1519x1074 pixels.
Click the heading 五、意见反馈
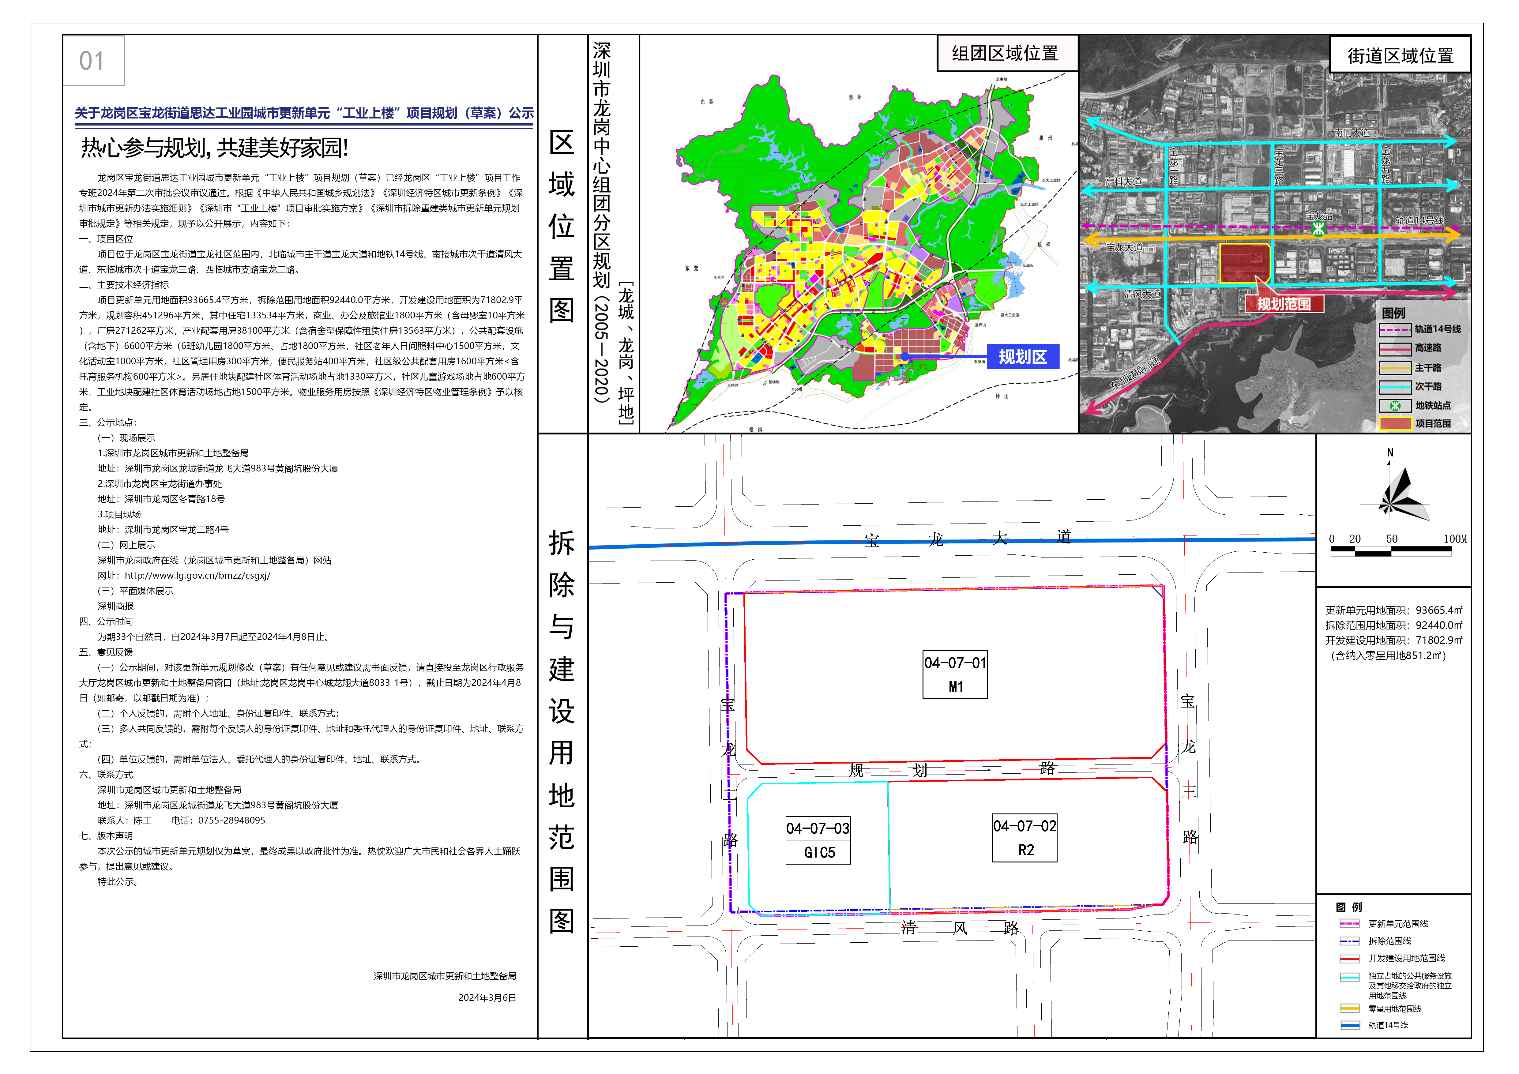click(x=106, y=652)
